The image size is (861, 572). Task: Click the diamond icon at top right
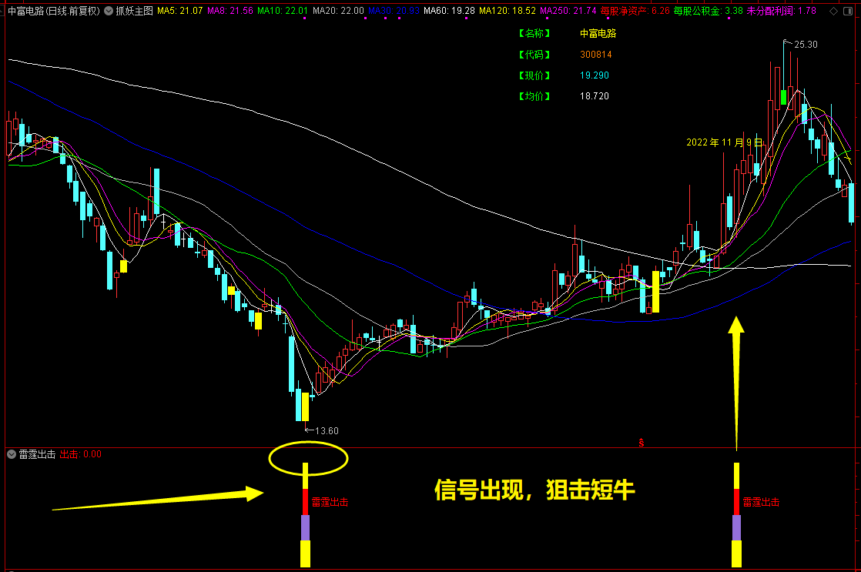click(833, 11)
